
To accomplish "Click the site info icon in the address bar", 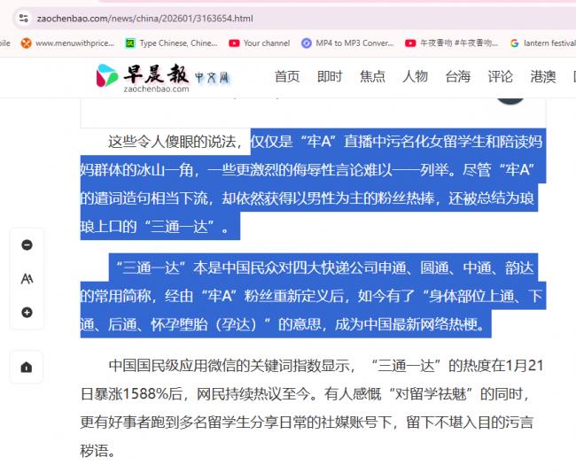I will [x=21, y=18].
